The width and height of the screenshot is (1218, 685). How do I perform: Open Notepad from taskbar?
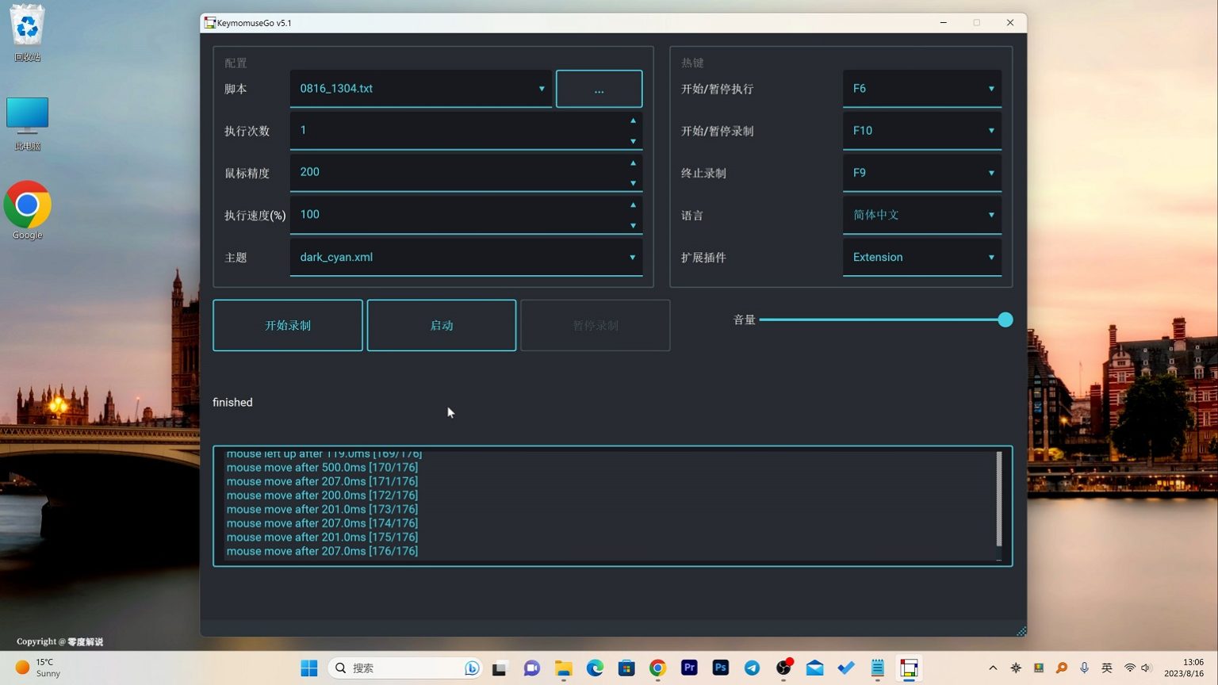[878, 668]
